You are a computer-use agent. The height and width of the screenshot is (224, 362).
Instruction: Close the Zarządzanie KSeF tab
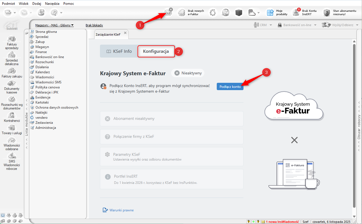125,33
